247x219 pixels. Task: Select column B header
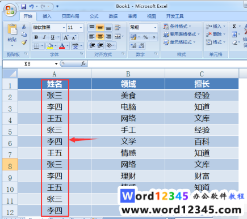(128, 74)
